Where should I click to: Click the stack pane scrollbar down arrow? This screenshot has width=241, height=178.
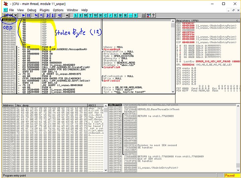click(238, 170)
